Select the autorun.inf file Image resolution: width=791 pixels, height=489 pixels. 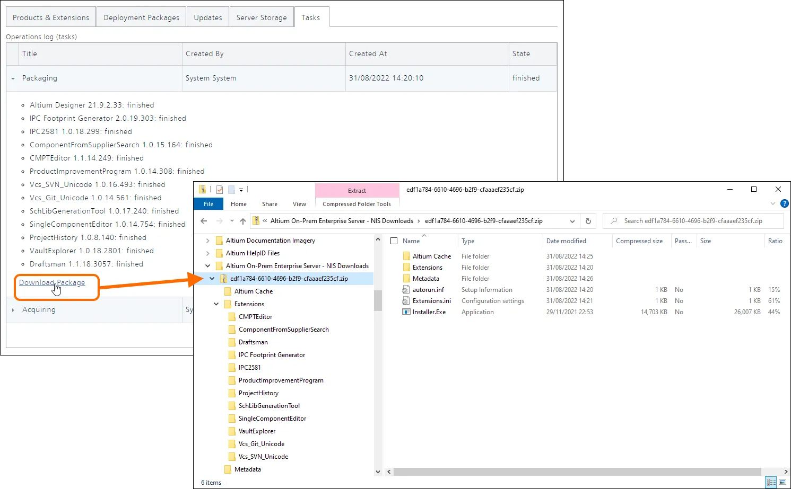coord(428,290)
